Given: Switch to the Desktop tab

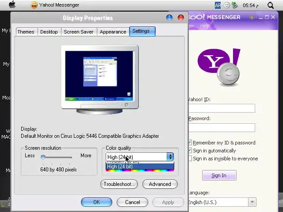Looking at the screenshot, I should [x=49, y=32].
